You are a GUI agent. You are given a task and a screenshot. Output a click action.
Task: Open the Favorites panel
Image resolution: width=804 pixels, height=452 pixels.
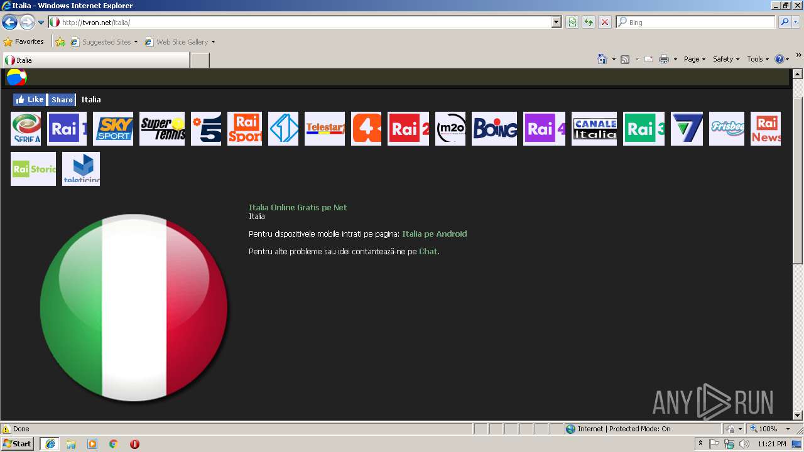(x=24, y=41)
